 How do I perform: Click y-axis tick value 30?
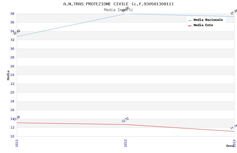pos(12,49)
